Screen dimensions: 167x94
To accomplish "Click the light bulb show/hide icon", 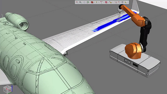I will click(x=97, y=2).
